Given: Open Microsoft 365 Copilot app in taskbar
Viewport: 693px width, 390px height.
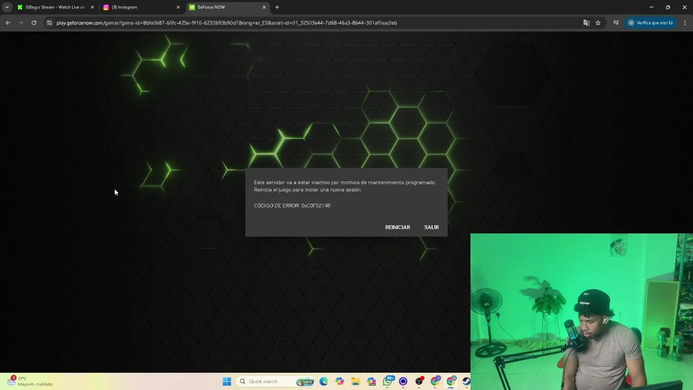Looking at the screenshot, I should (x=371, y=381).
